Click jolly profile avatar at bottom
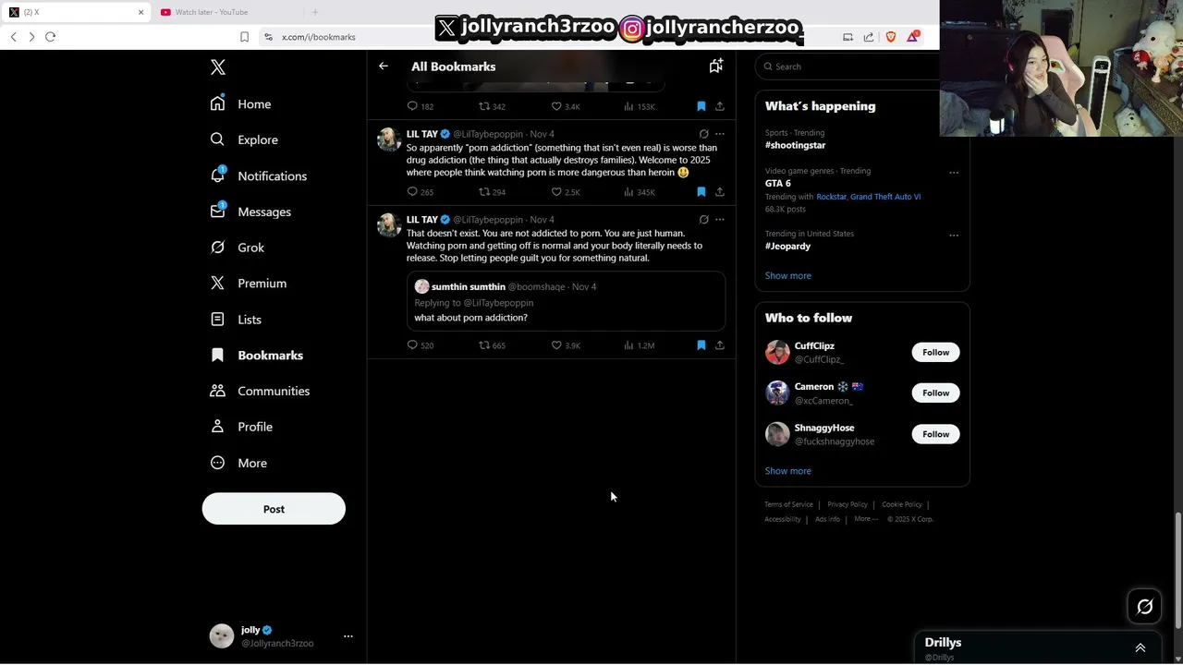 coord(222,636)
